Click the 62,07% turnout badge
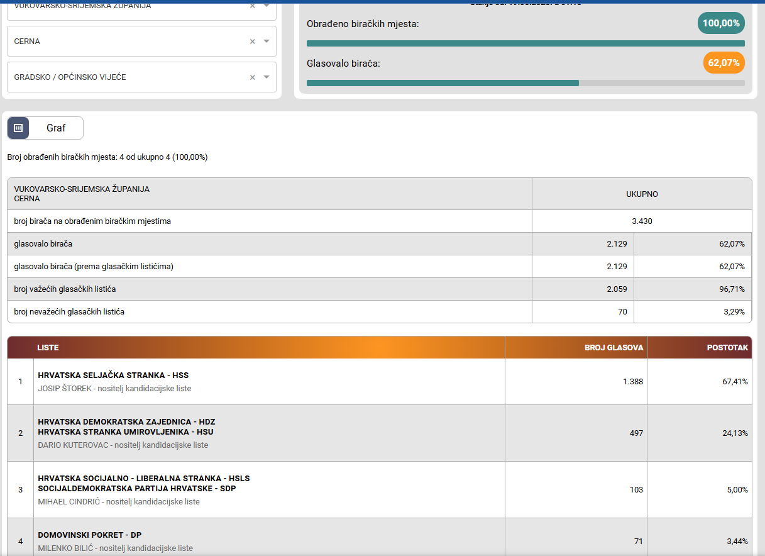 (724, 63)
